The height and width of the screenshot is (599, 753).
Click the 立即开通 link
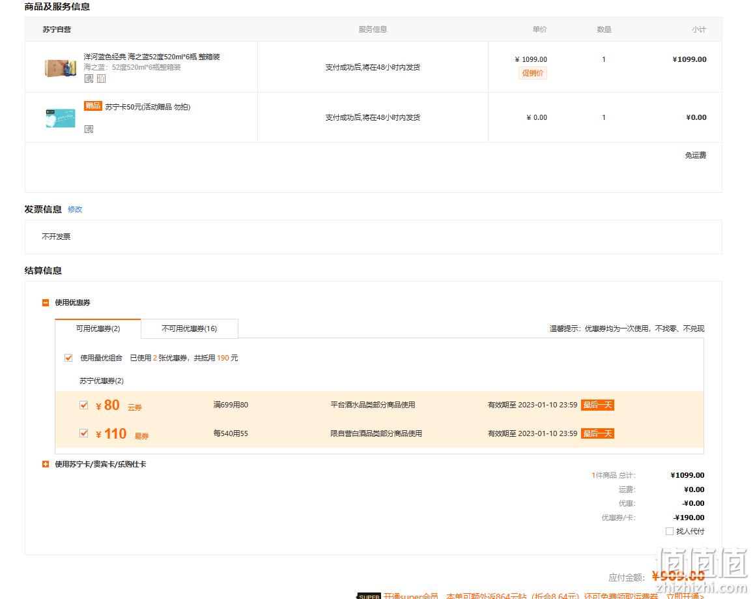tap(685, 596)
